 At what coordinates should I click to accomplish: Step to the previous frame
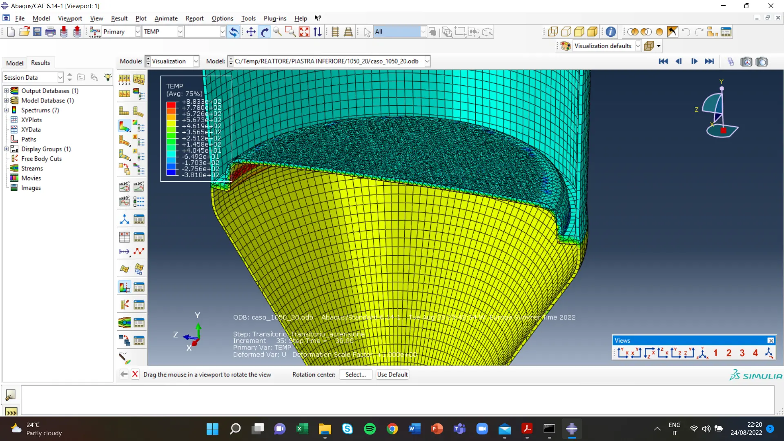point(679,61)
